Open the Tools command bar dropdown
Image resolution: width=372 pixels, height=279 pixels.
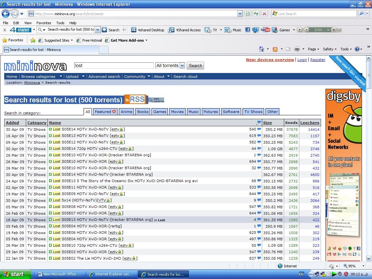pyautogui.click(x=346, y=49)
